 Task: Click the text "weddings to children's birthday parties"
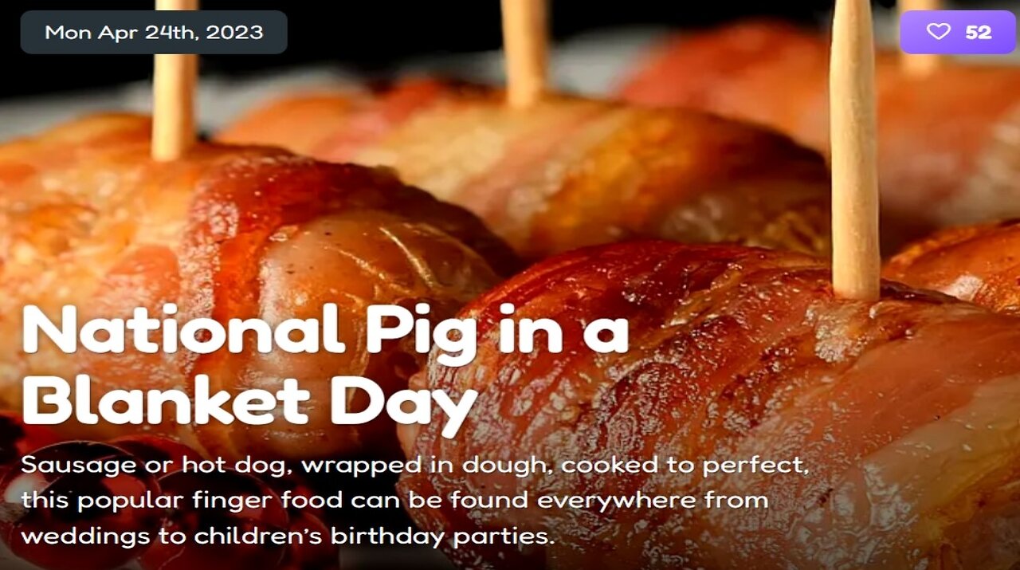[x=287, y=537]
